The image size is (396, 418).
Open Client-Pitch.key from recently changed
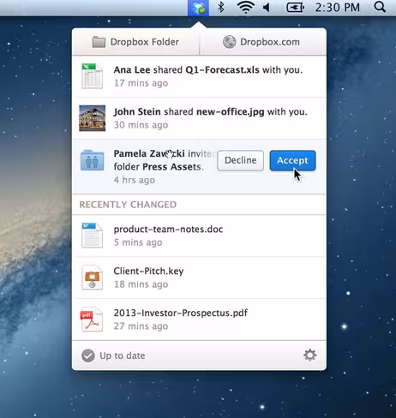(199, 278)
